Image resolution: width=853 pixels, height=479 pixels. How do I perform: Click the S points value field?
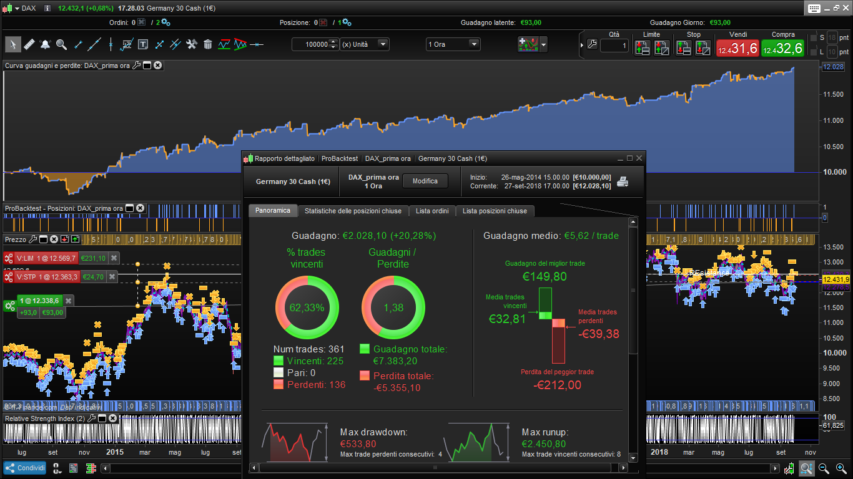[x=832, y=37]
